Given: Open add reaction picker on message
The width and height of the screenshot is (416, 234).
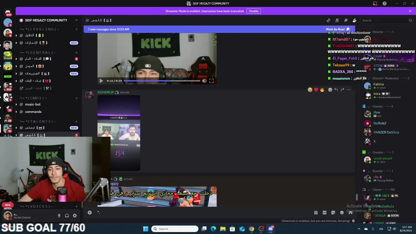Looking at the screenshot, I should (330, 90).
